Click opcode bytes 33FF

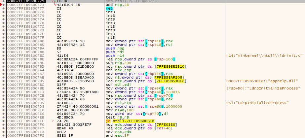point(61,85)
